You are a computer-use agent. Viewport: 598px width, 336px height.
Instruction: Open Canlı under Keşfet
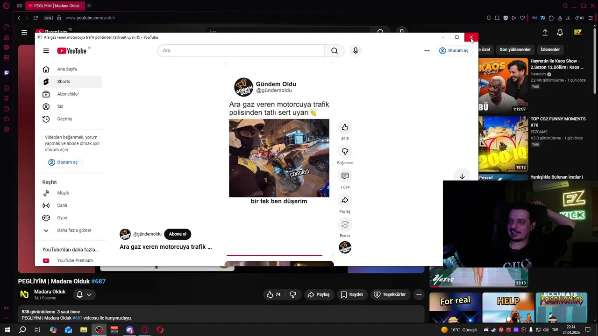71,205
